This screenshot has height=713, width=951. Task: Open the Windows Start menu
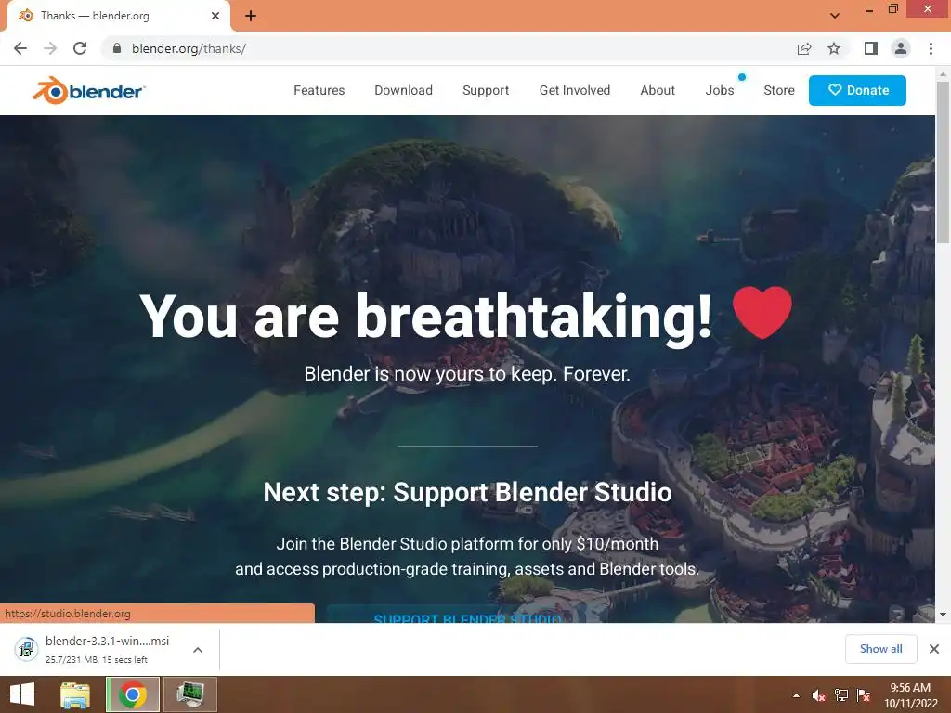pos(22,694)
